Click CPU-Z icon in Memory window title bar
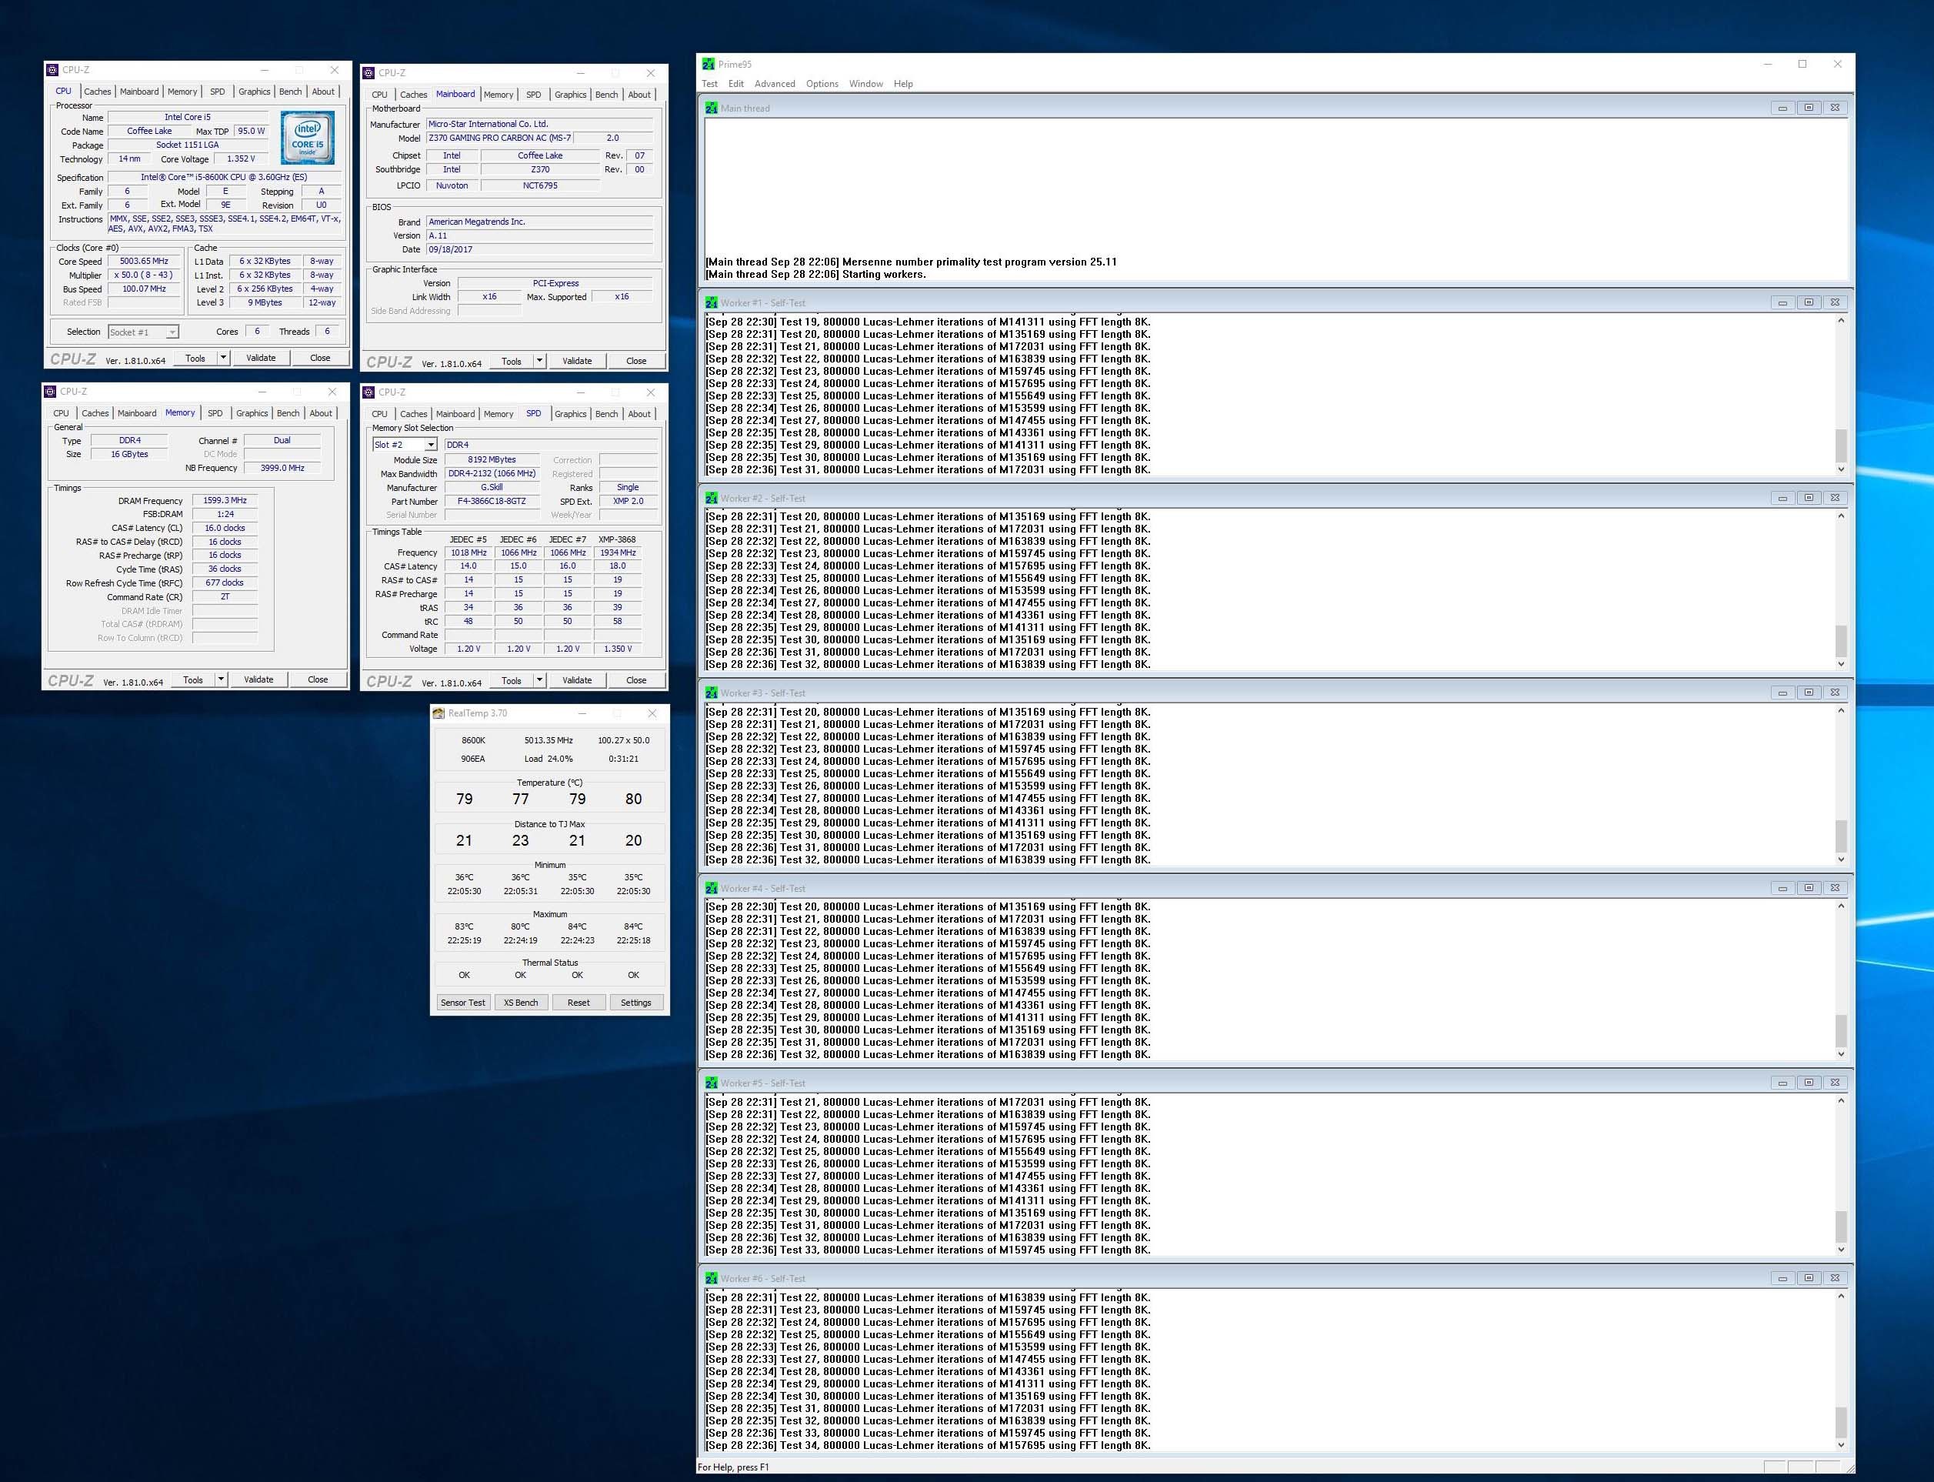The height and width of the screenshot is (1482, 1934). coord(50,392)
